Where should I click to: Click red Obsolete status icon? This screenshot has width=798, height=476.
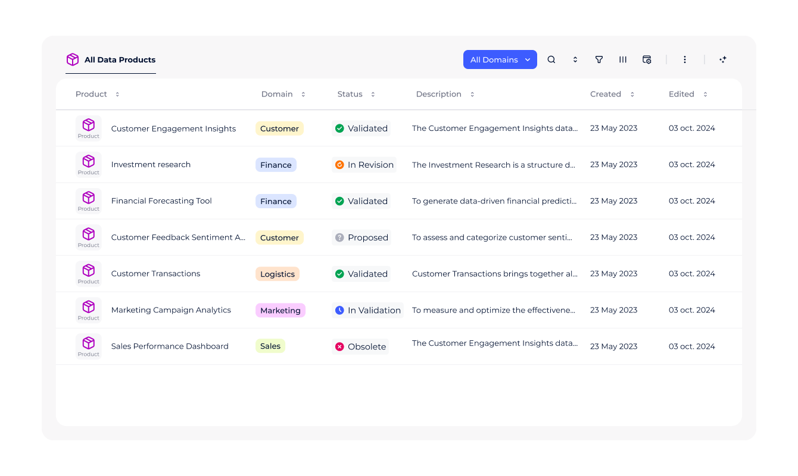tap(339, 346)
